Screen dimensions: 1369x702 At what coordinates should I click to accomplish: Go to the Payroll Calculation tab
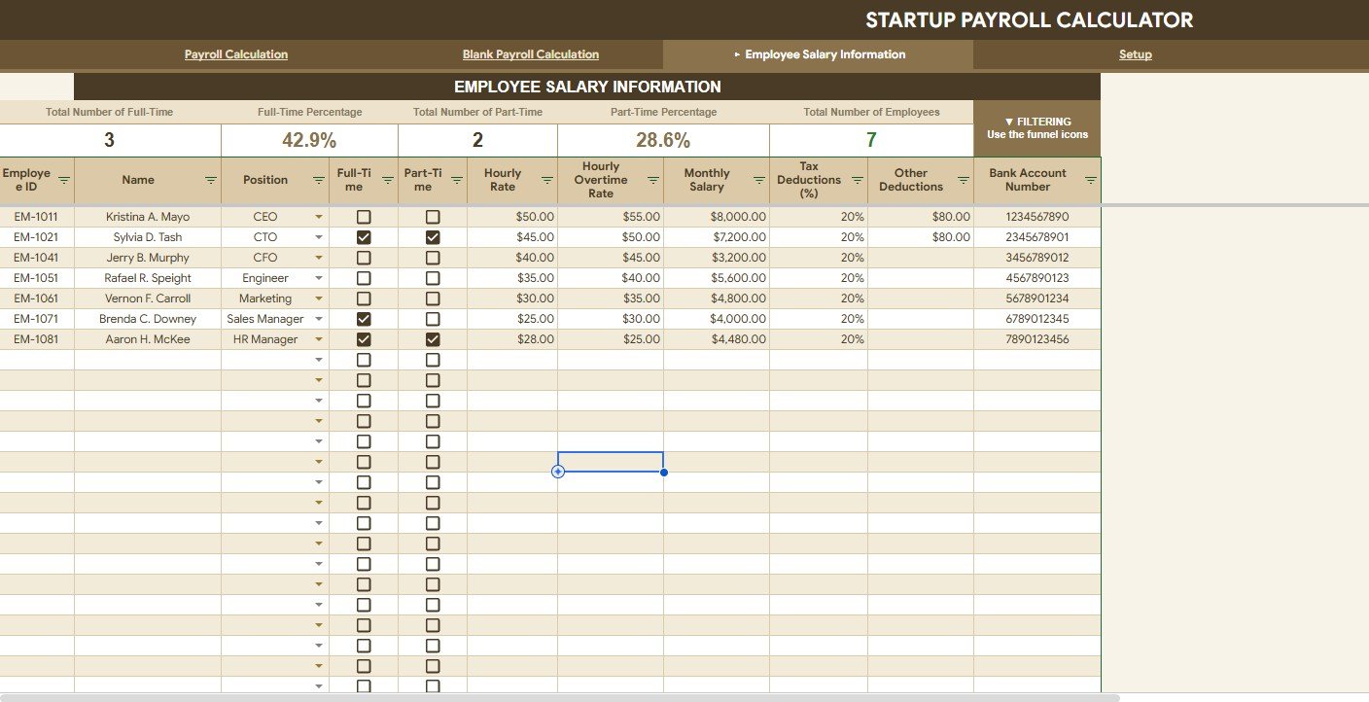(236, 54)
